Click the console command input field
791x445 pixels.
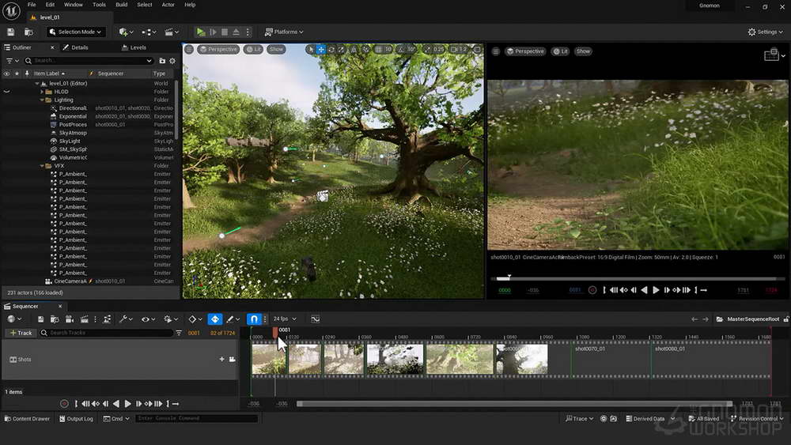coord(196,419)
